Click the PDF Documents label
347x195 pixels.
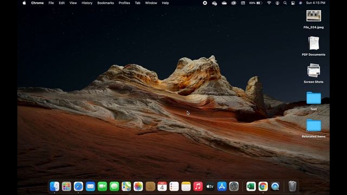pos(313,55)
